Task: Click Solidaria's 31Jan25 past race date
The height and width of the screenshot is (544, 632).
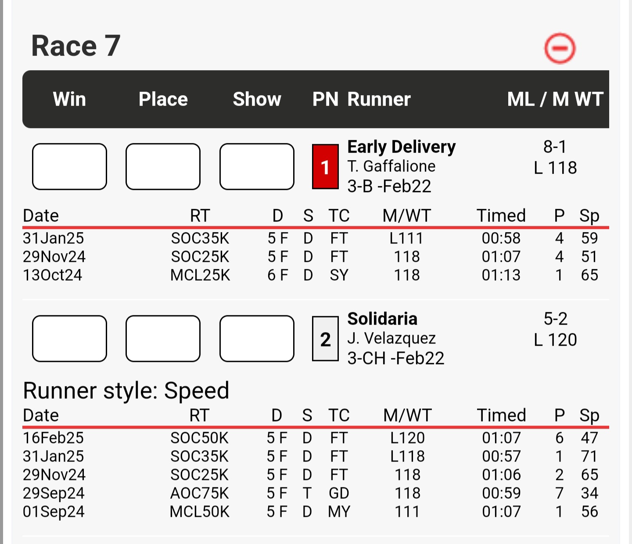Action: click(53, 456)
